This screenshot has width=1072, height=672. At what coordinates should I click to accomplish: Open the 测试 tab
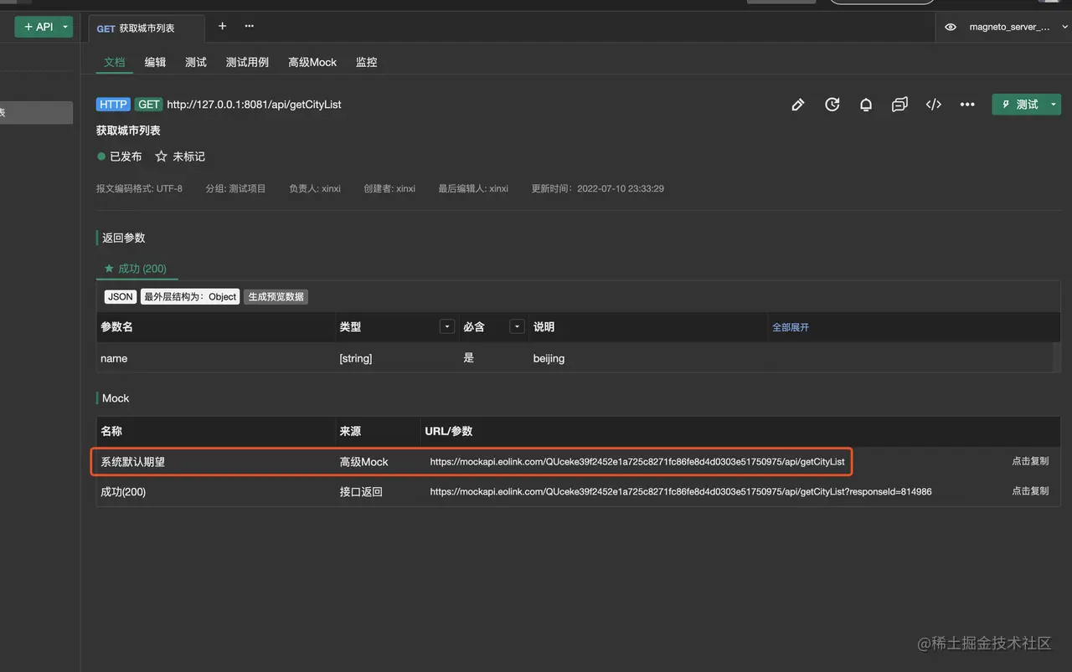click(196, 62)
